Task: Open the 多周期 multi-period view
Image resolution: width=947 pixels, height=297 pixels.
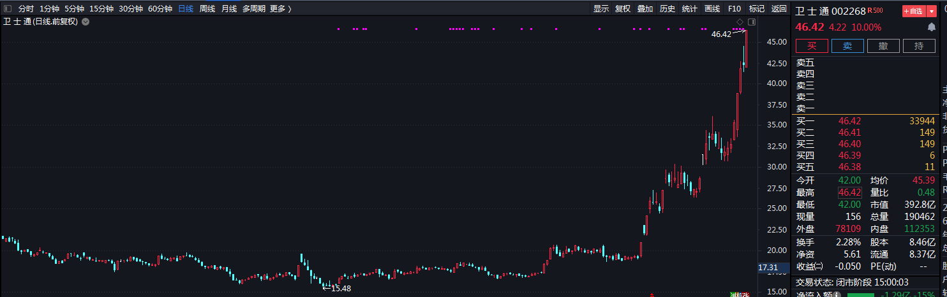Action: tap(254, 9)
